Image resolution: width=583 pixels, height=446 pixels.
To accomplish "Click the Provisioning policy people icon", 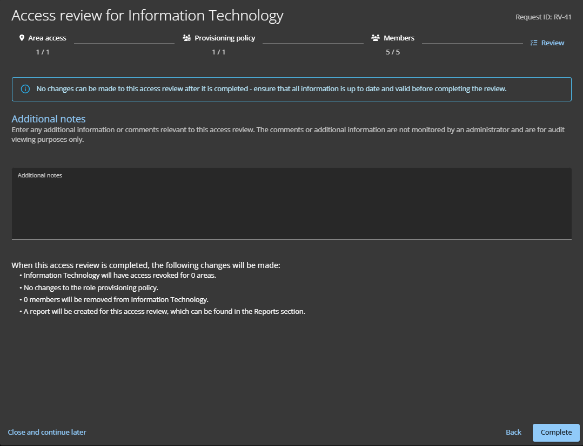I will click(x=187, y=38).
